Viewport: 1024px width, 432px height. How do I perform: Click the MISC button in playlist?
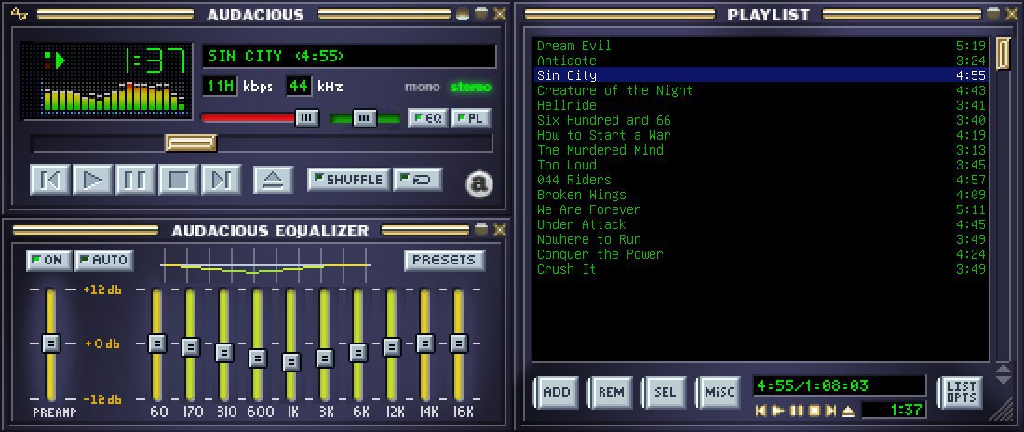click(x=719, y=392)
